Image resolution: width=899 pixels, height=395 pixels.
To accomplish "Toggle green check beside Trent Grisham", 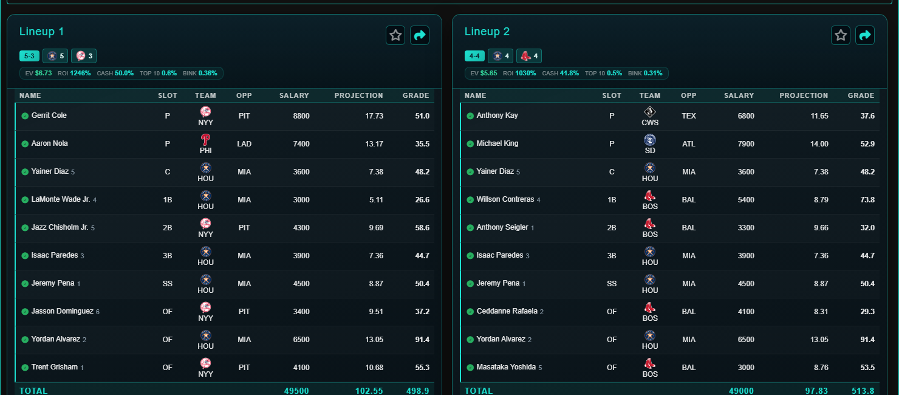I will pyautogui.click(x=25, y=368).
